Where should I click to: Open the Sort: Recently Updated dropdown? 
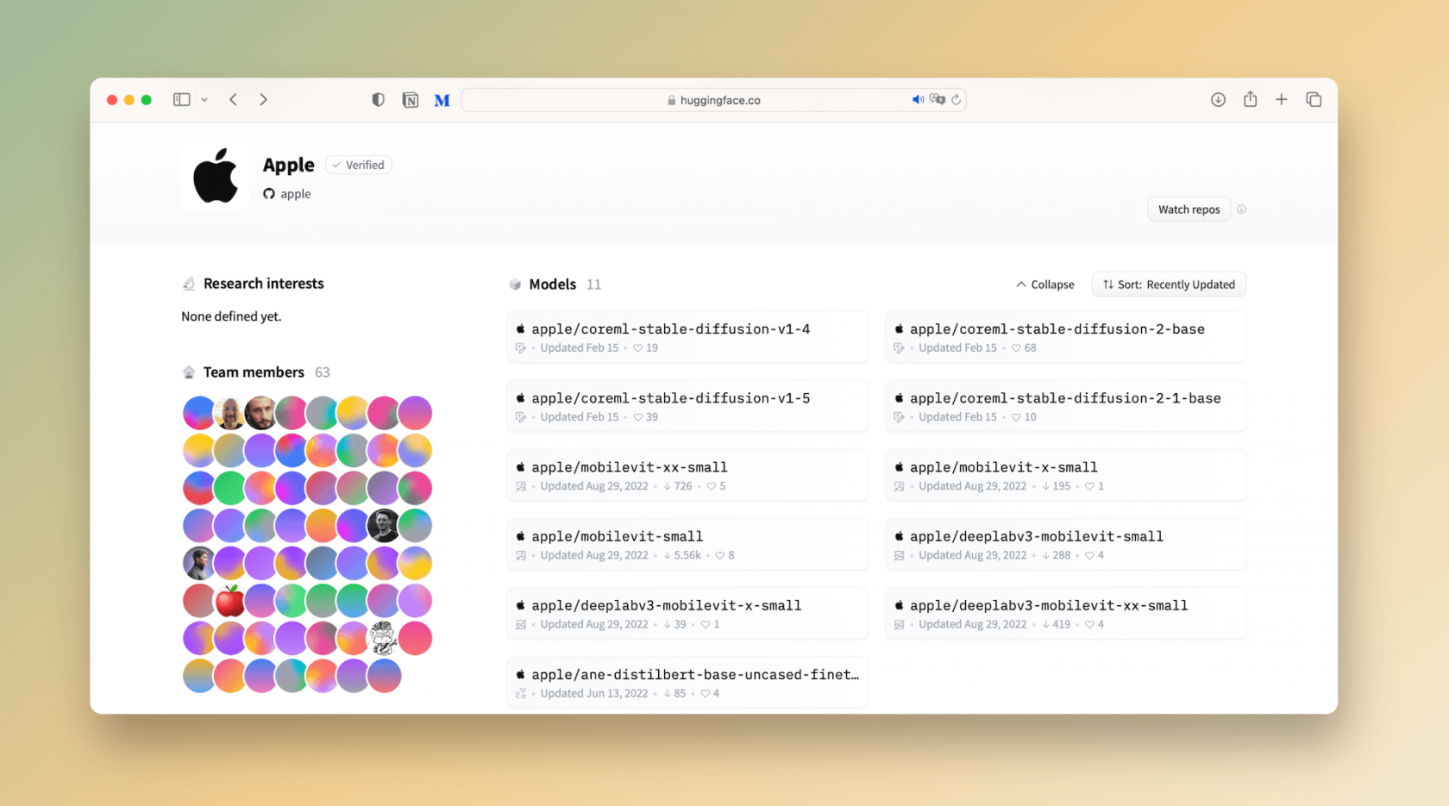(x=1169, y=284)
